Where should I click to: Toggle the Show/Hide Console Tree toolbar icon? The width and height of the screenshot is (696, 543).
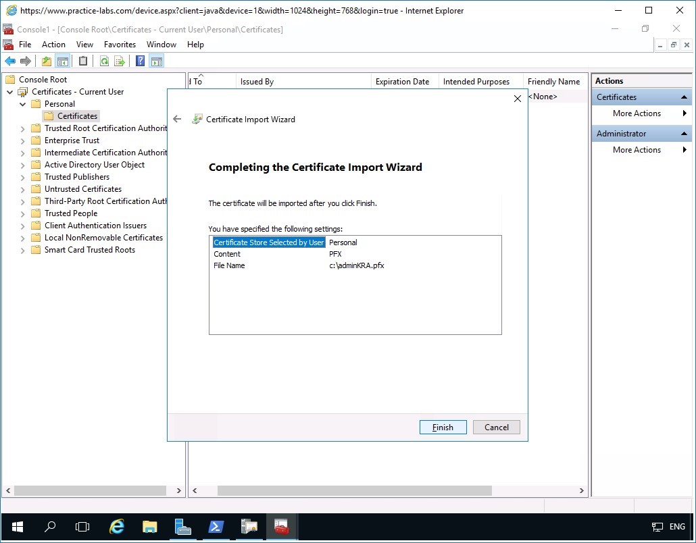tap(63, 61)
